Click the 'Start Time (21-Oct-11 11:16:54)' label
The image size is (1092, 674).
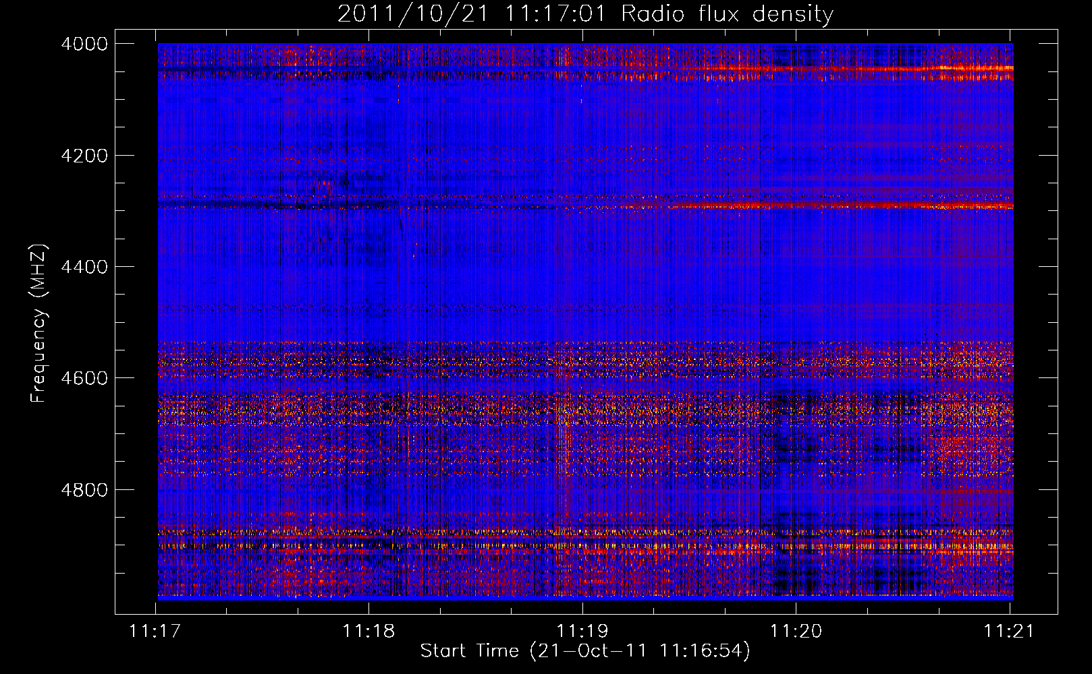(x=585, y=651)
